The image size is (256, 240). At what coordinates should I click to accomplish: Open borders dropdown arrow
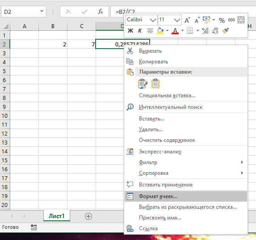click(197, 30)
